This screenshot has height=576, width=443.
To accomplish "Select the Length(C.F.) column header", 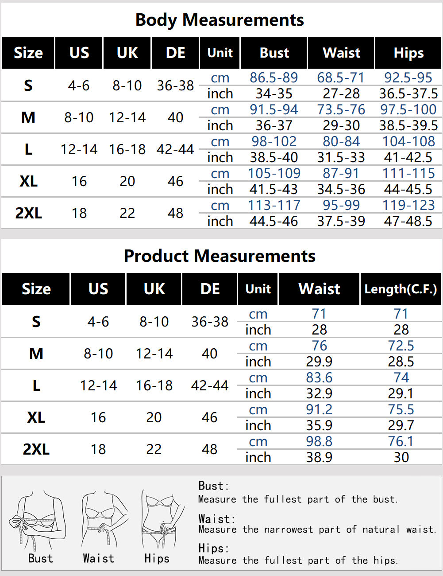I will click(401, 289).
